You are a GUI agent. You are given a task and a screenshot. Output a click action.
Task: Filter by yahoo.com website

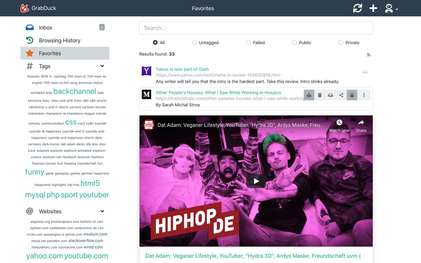click(45, 256)
